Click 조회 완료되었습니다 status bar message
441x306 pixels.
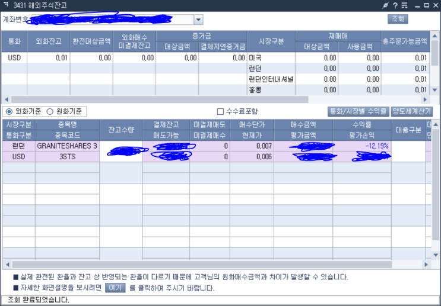[x=38, y=300]
